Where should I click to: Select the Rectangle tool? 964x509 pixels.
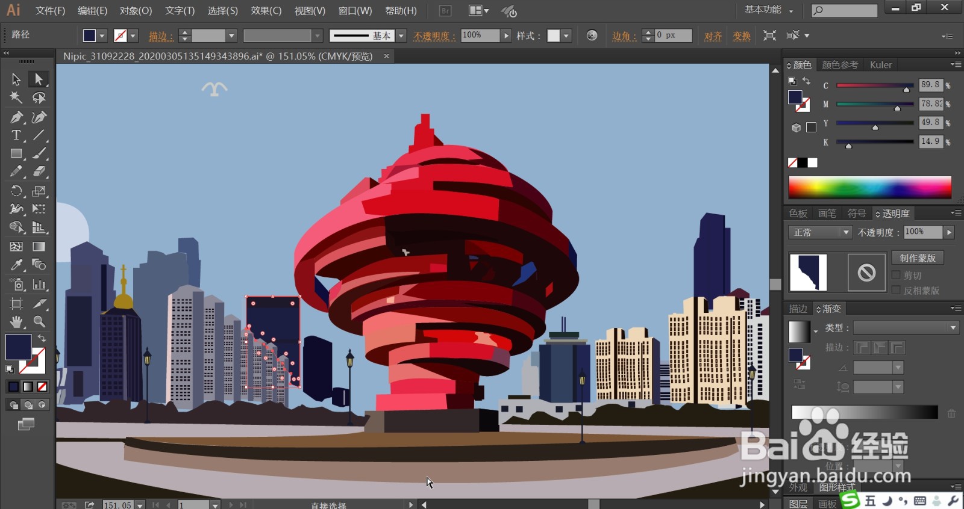(x=16, y=153)
